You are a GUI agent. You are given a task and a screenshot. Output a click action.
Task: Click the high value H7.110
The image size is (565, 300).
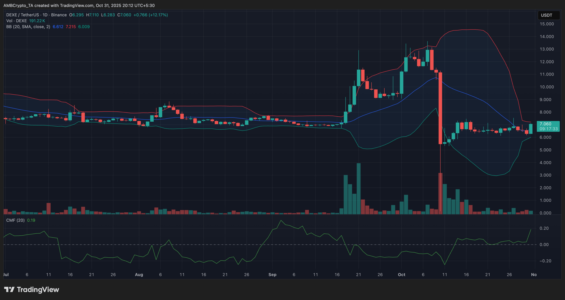tap(92, 15)
